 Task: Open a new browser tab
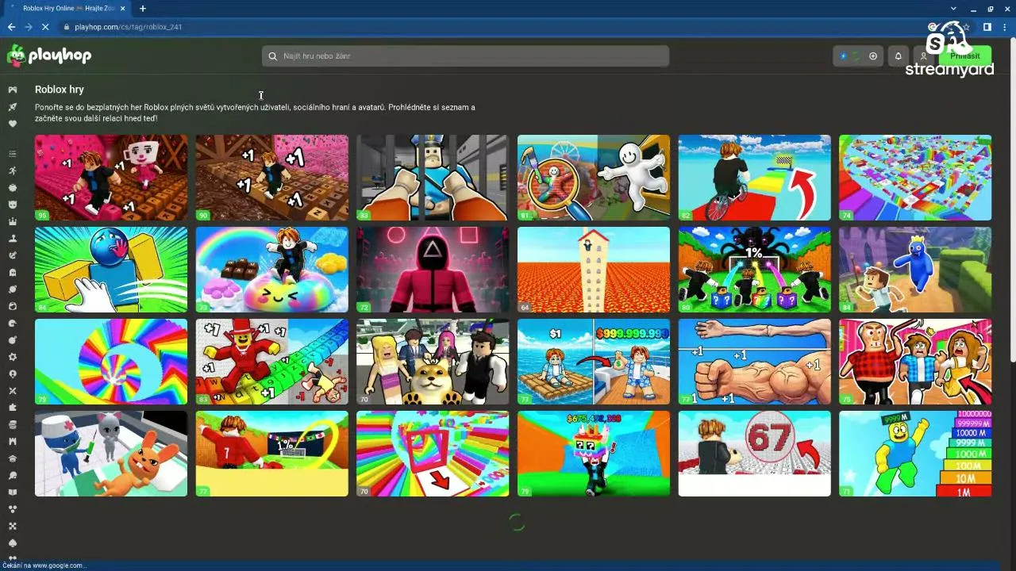pyautogui.click(x=143, y=9)
